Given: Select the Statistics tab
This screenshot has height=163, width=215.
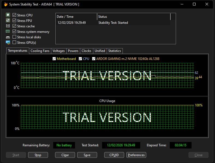Looking at the screenshot, I should coord(115,51).
